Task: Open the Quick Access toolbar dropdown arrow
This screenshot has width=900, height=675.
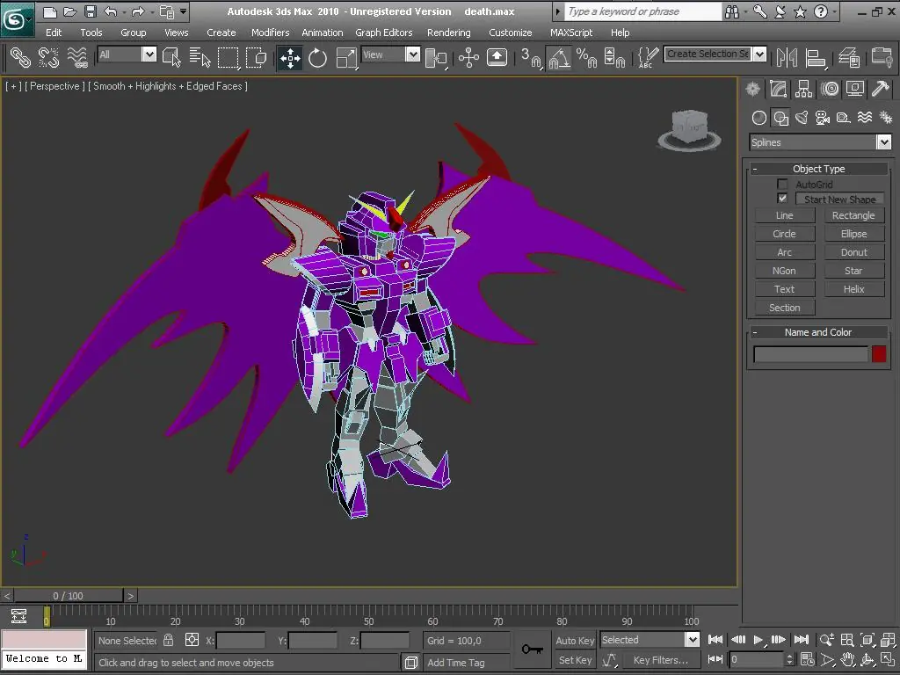Action: click(x=183, y=11)
